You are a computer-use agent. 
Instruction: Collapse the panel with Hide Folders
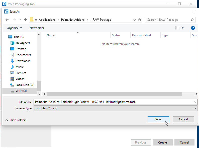point(16,120)
